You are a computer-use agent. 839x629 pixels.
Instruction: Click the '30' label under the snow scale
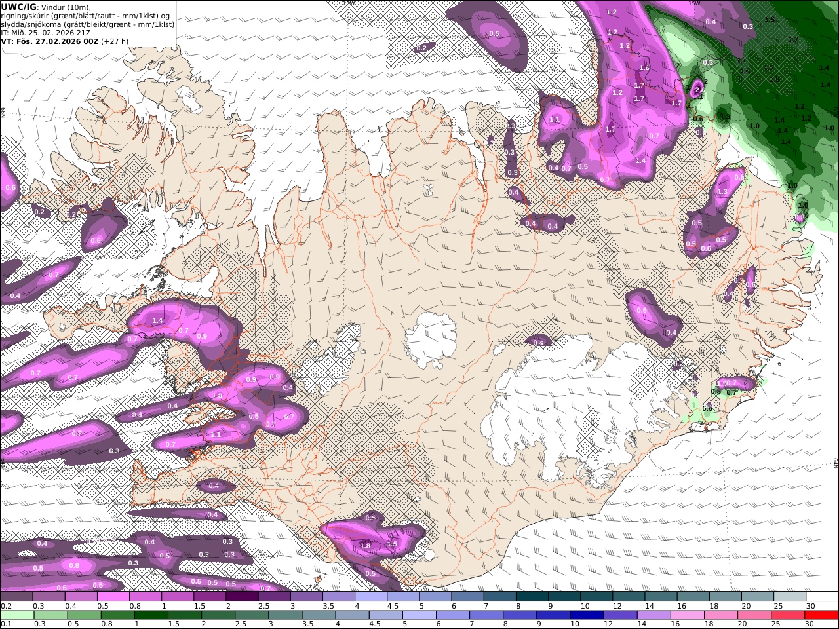810,606
